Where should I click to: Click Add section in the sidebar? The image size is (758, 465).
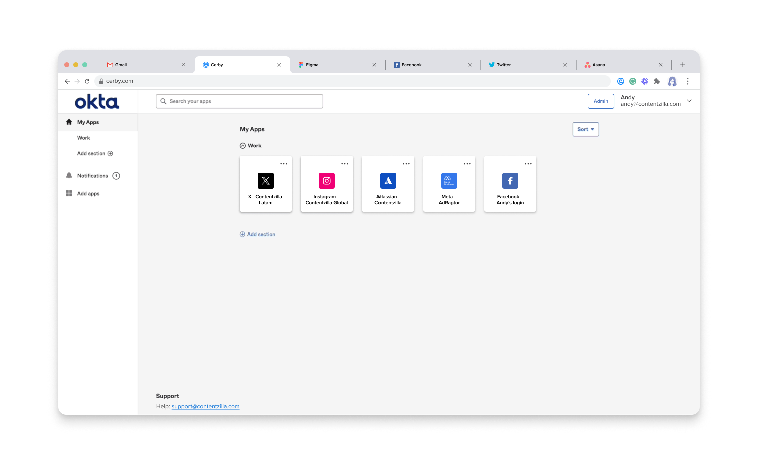95,154
